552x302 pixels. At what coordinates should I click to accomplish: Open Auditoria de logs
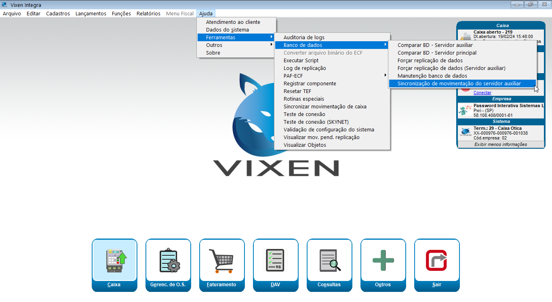303,38
